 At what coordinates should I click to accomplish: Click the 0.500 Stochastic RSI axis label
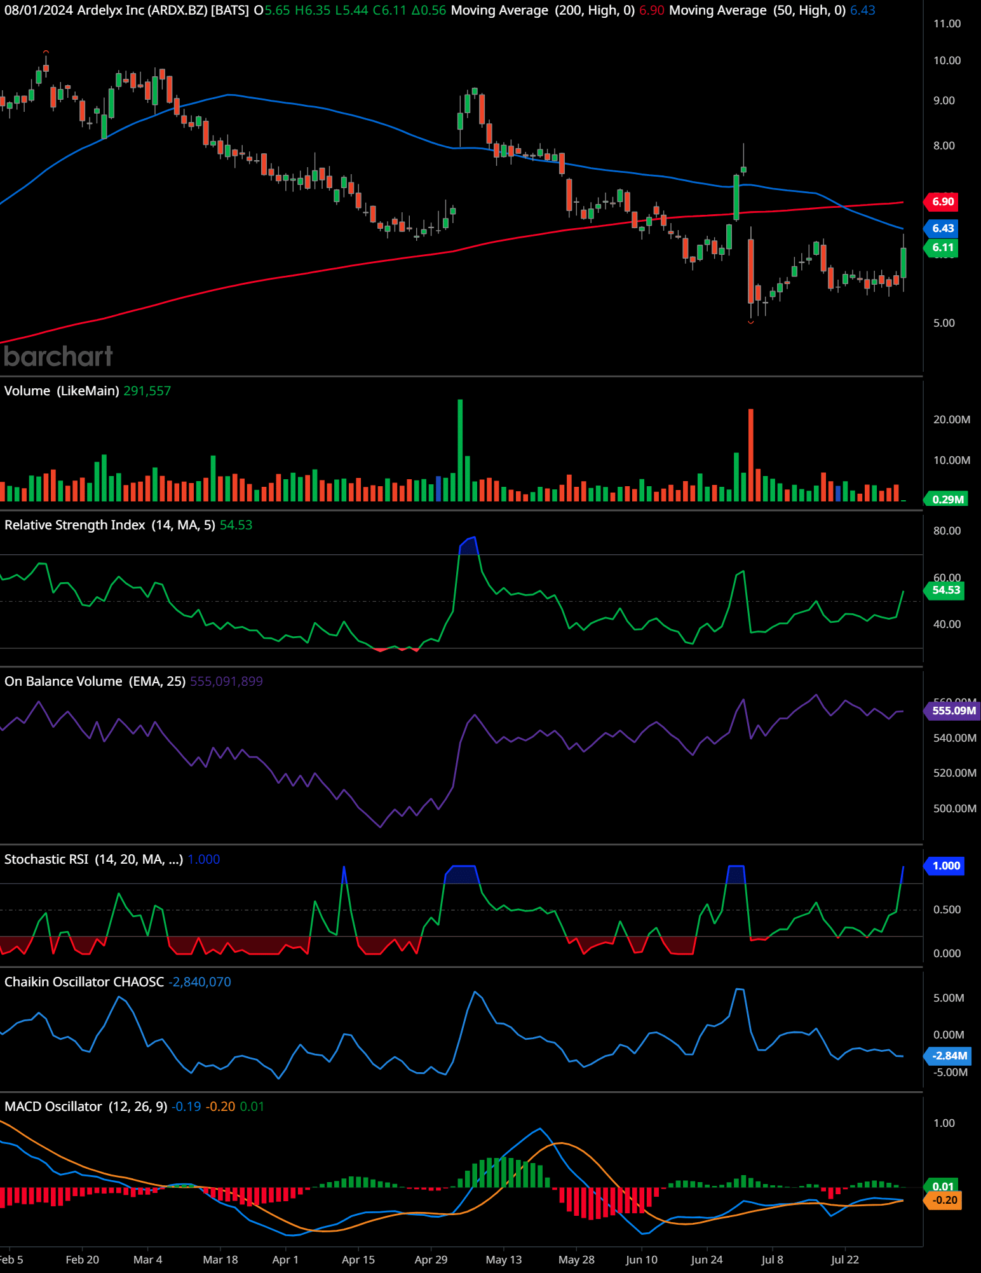(x=947, y=909)
